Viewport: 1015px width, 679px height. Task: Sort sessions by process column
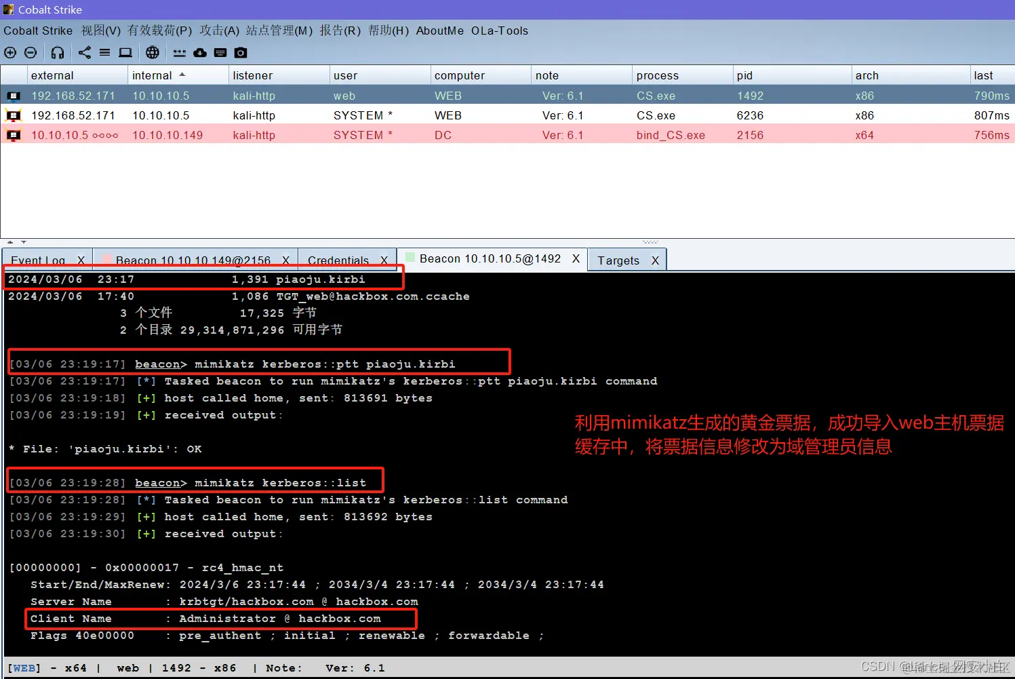(x=682, y=75)
